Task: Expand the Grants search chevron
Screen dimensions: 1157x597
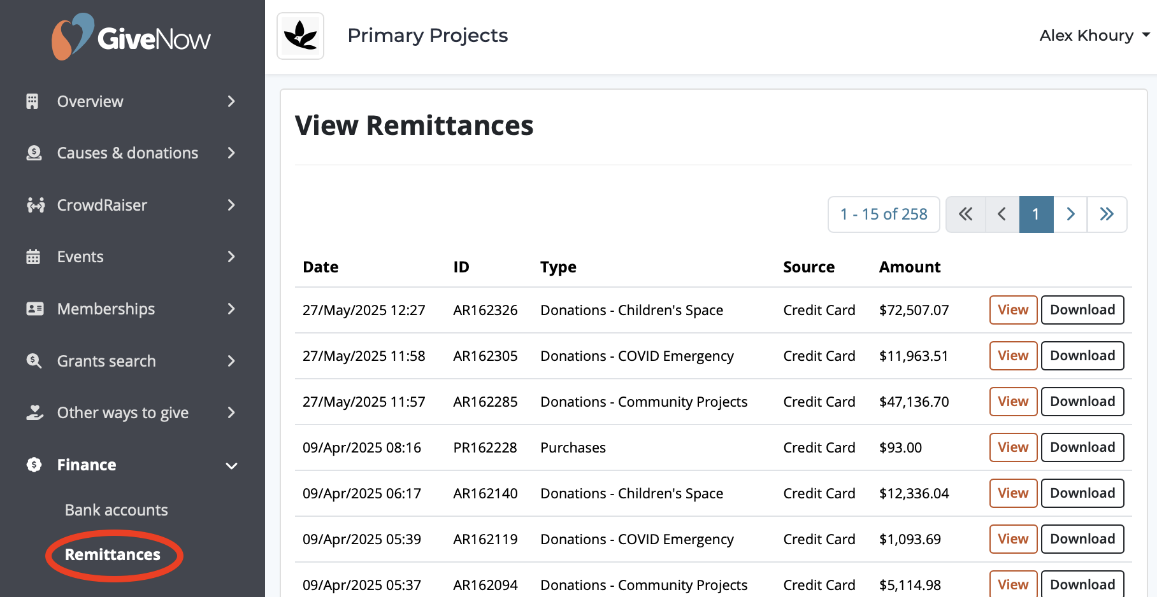Action: coord(231,361)
